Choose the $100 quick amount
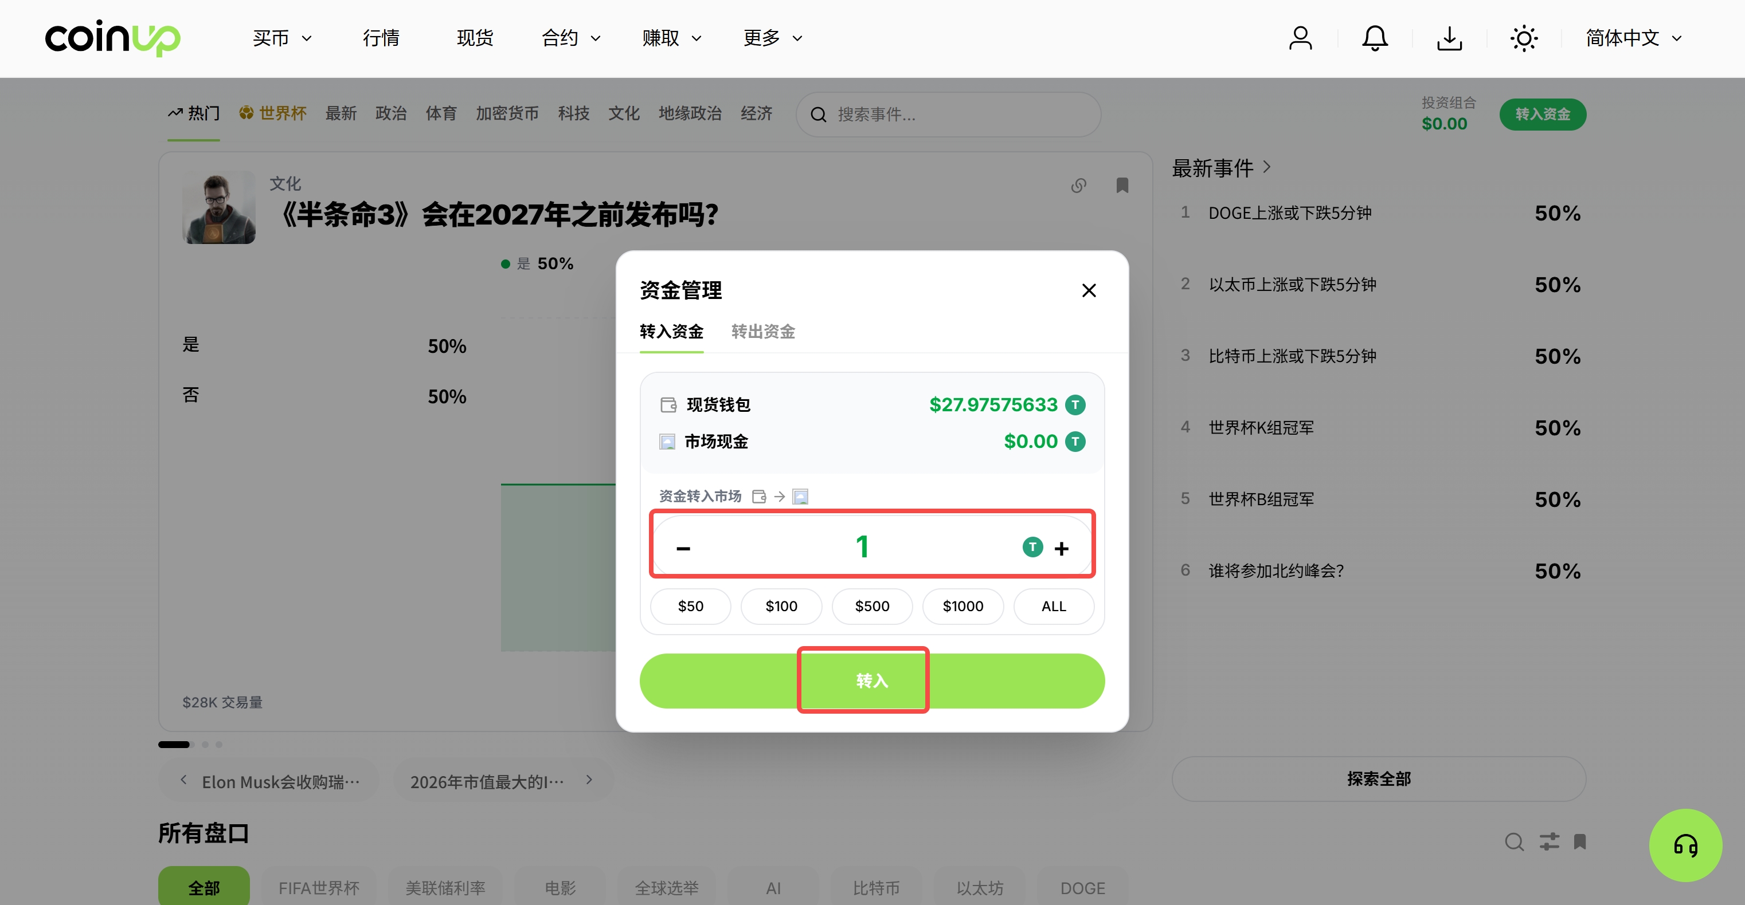This screenshot has height=905, width=1745. [x=781, y=606]
